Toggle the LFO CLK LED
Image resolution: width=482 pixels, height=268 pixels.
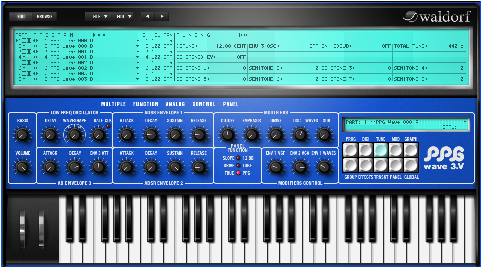point(108,126)
